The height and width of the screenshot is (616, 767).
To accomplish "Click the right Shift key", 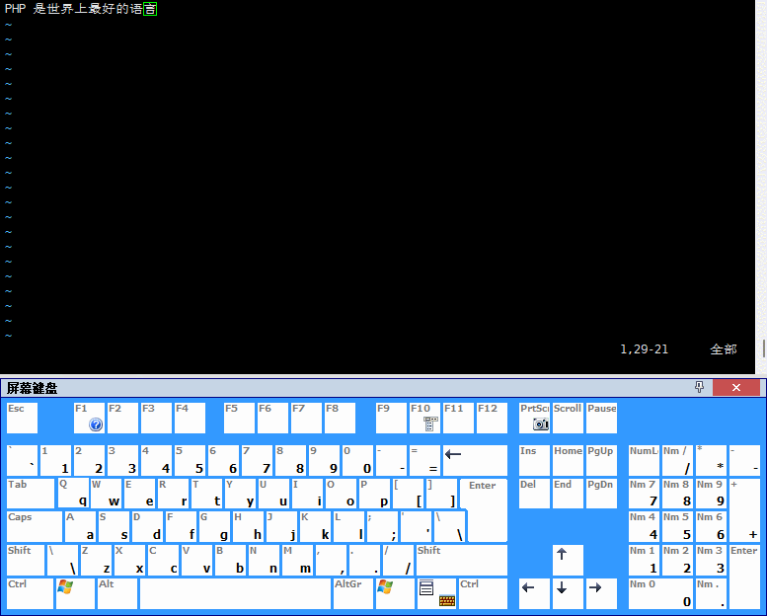I will pyautogui.click(x=461, y=560).
